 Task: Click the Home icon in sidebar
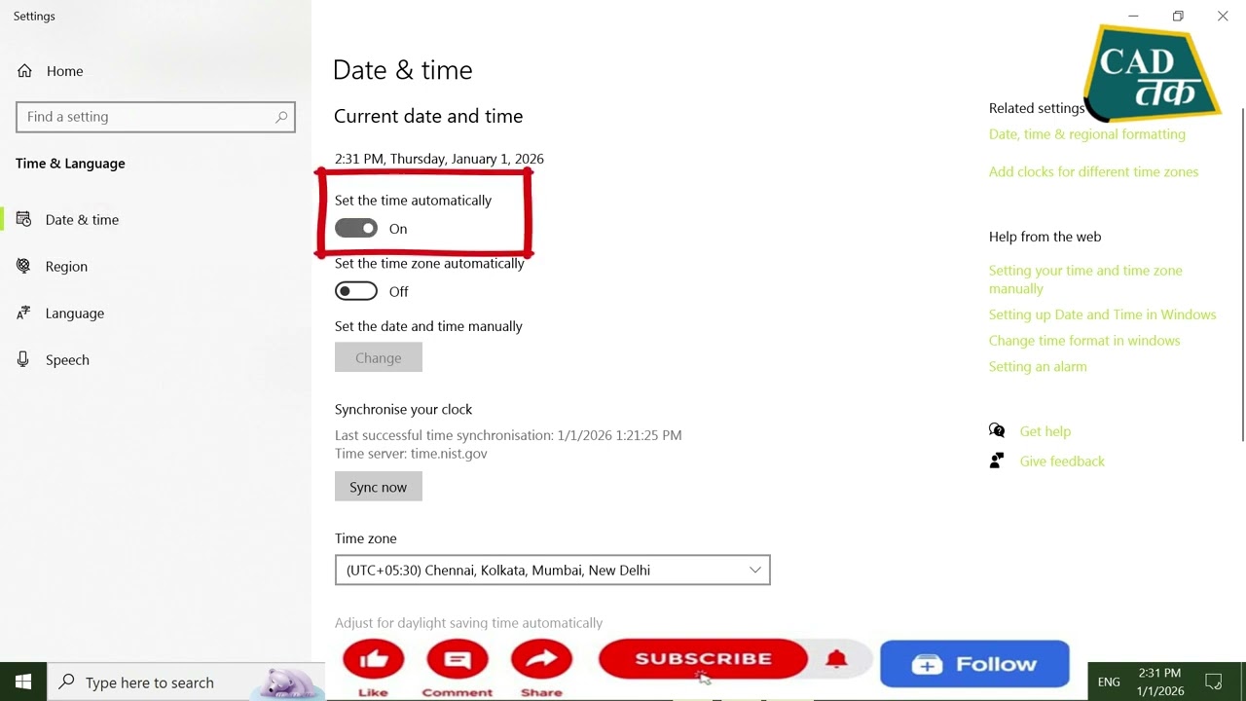(x=24, y=71)
